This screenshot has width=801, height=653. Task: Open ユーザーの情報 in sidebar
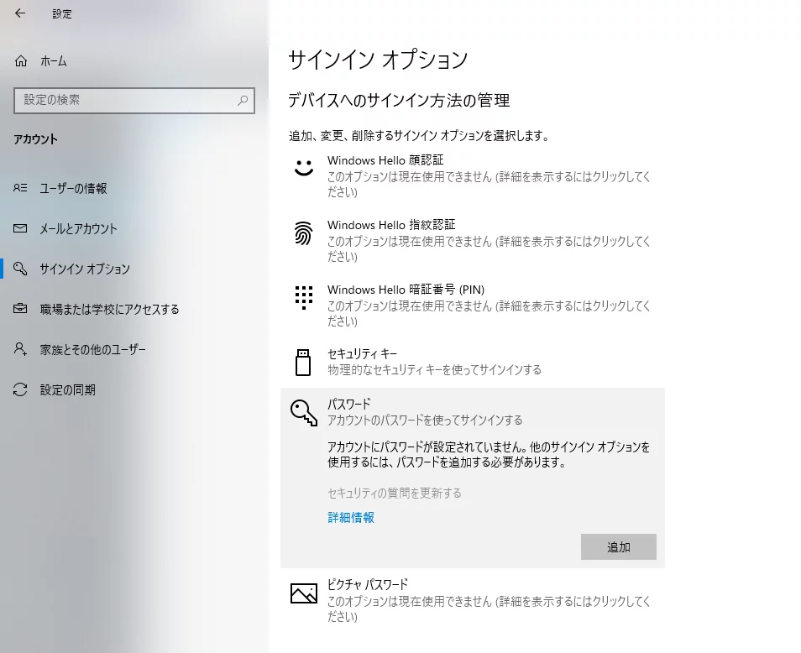73,189
